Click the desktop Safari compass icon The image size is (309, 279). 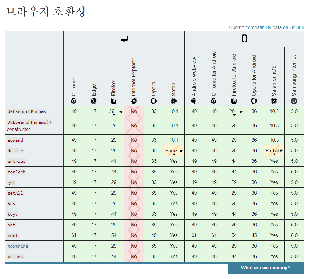click(174, 101)
